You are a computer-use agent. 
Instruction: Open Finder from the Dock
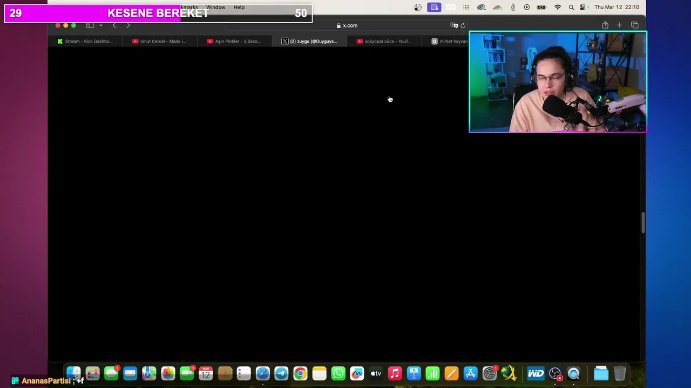(73, 373)
